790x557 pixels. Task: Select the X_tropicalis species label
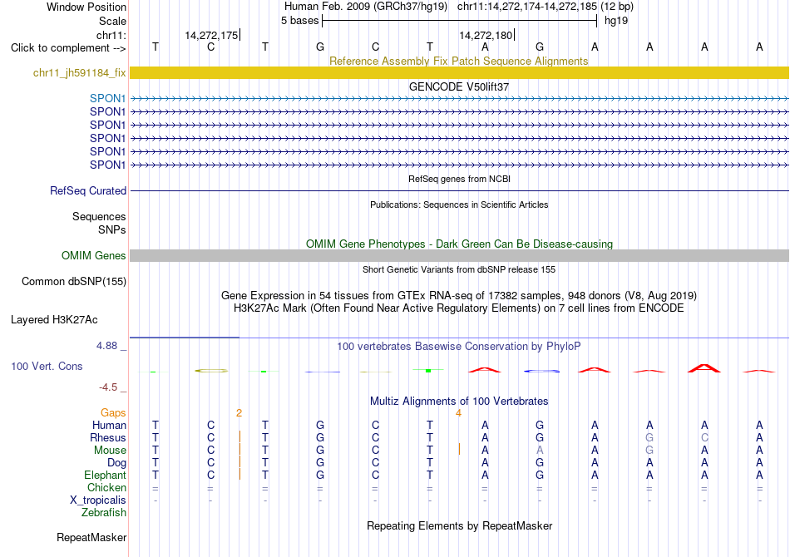[x=98, y=500]
